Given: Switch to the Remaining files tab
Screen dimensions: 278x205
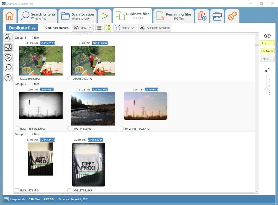Looking at the screenshot, I should click(x=174, y=16).
